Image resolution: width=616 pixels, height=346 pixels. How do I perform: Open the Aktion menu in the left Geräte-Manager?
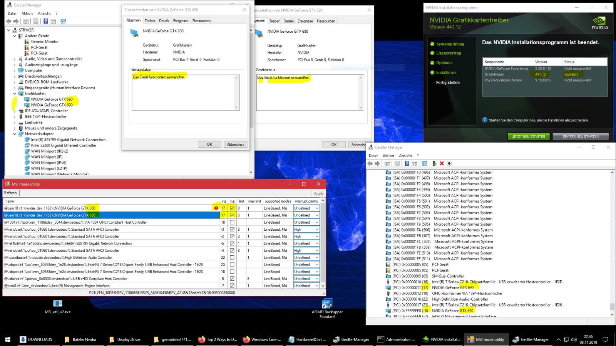(27, 13)
